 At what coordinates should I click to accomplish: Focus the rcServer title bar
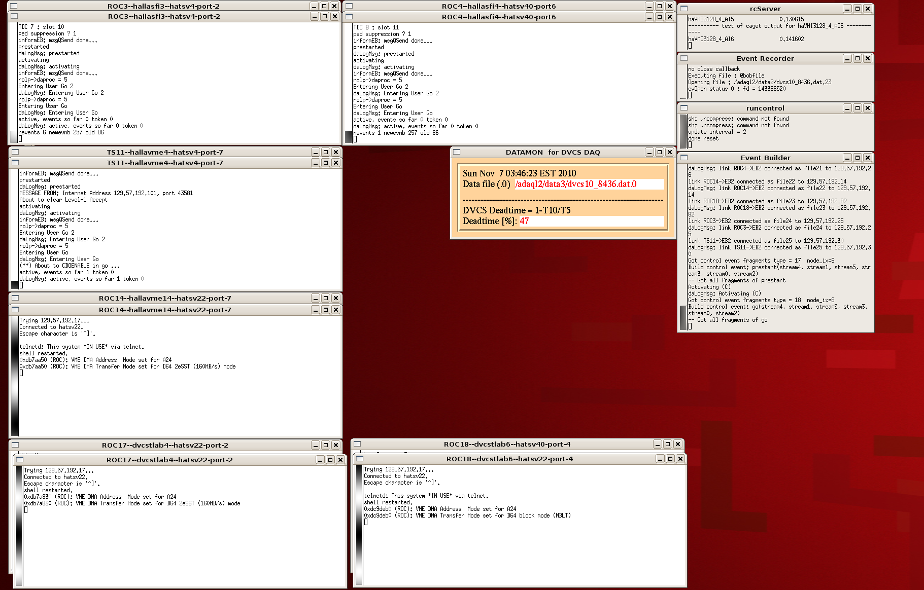pos(765,9)
